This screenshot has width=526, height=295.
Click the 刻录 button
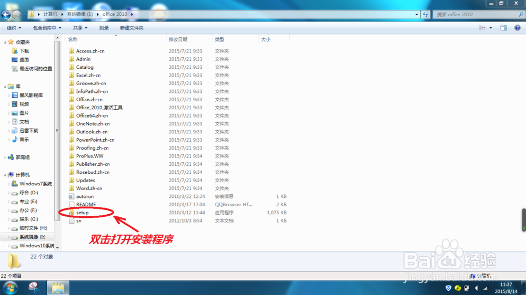(x=104, y=28)
